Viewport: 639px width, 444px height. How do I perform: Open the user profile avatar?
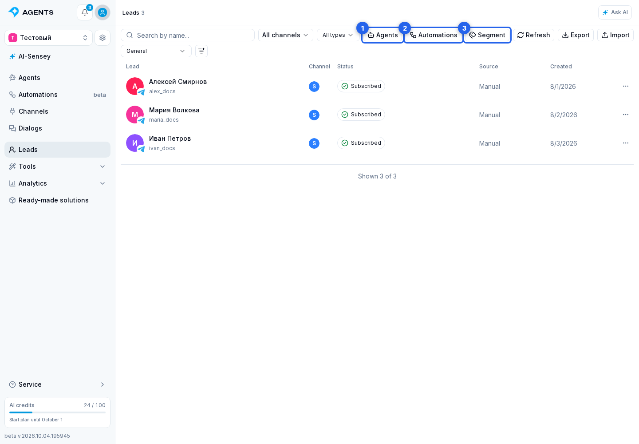click(x=103, y=12)
